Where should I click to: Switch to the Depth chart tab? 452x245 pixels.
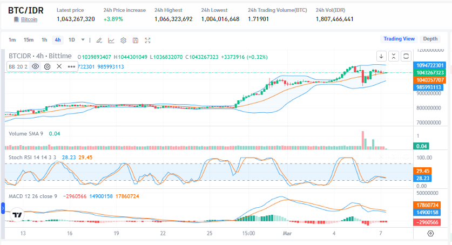430,39
